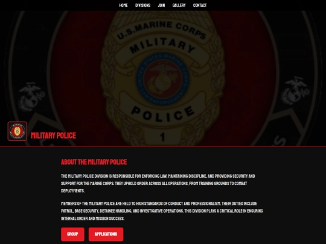Click the U.S. Marine Corps badge arc text
Image resolution: width=326 pixels, height=244 pixels.
(162, 30)
